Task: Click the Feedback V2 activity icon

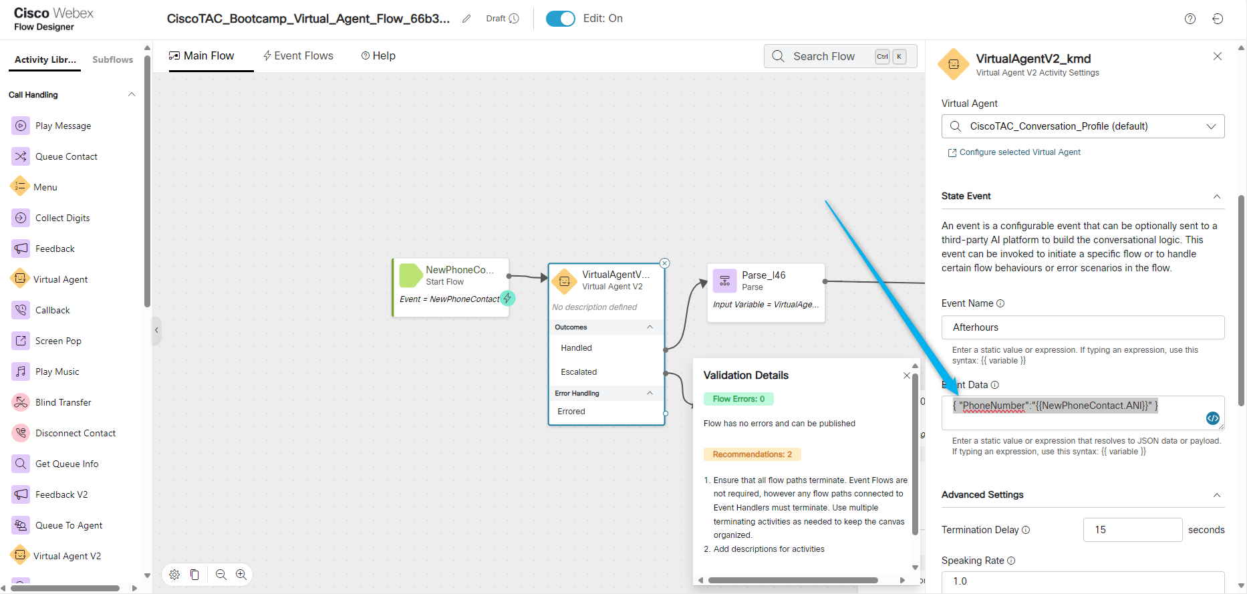Action: (x=21, y=494)
